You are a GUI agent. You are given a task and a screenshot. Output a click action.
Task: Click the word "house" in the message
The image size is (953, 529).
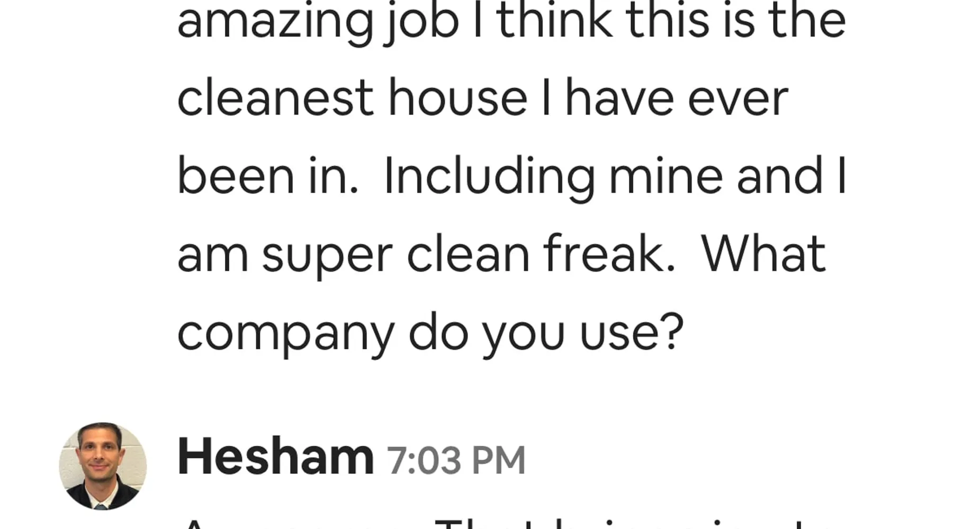click(458, 99)
